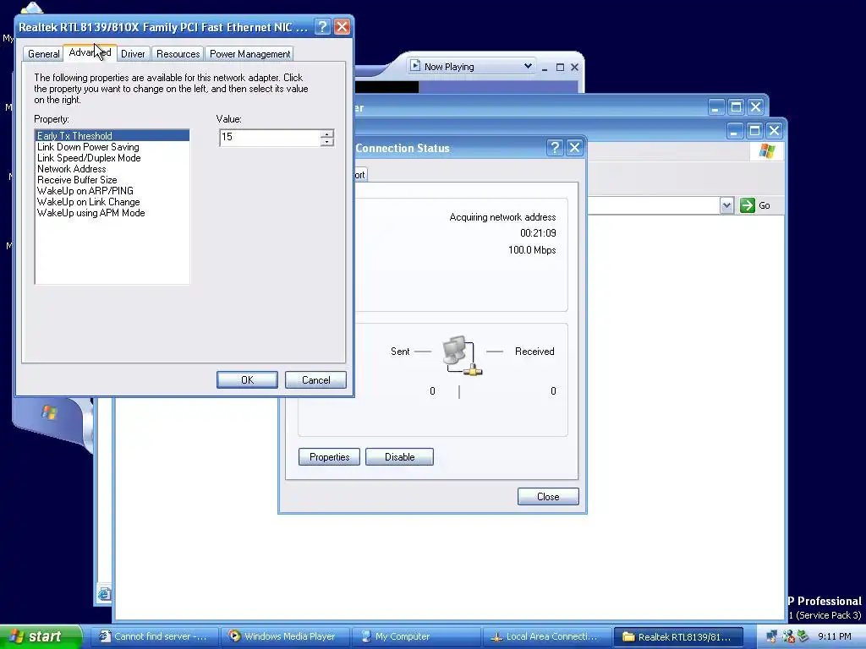866x649 pixels.
Task: Click the 9:11 PM system clock
Action: 835,636
